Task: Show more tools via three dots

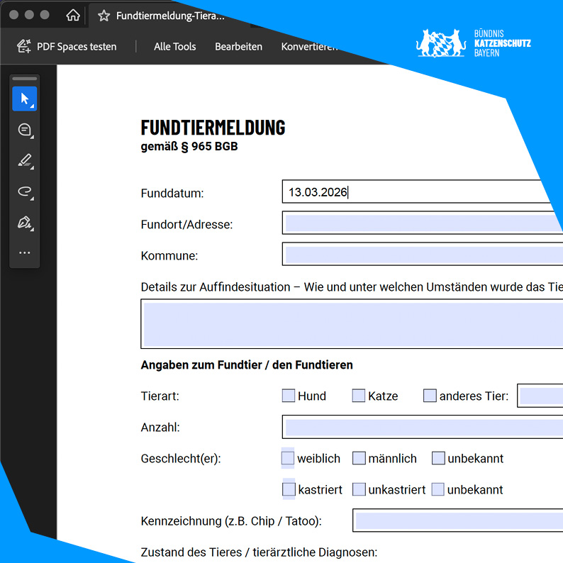Action: (x=25, y=252)
